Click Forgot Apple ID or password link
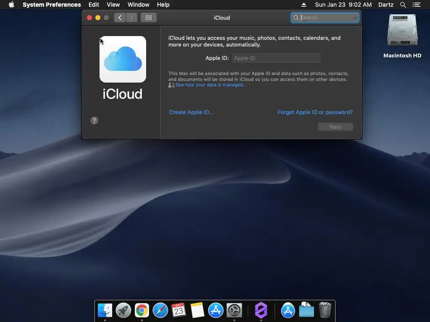Image resolution: width=430 pixels, height=322 pixels. pos(315,112)
